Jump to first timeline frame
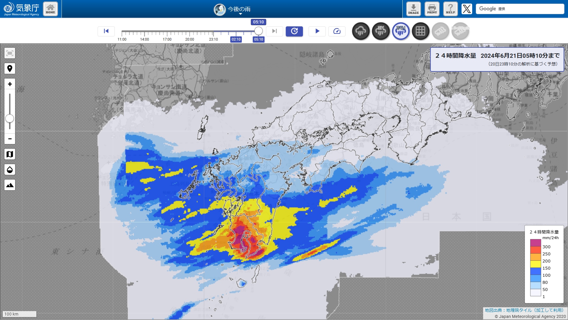This screenshot has width=568, height=320. tap(106, 31)
